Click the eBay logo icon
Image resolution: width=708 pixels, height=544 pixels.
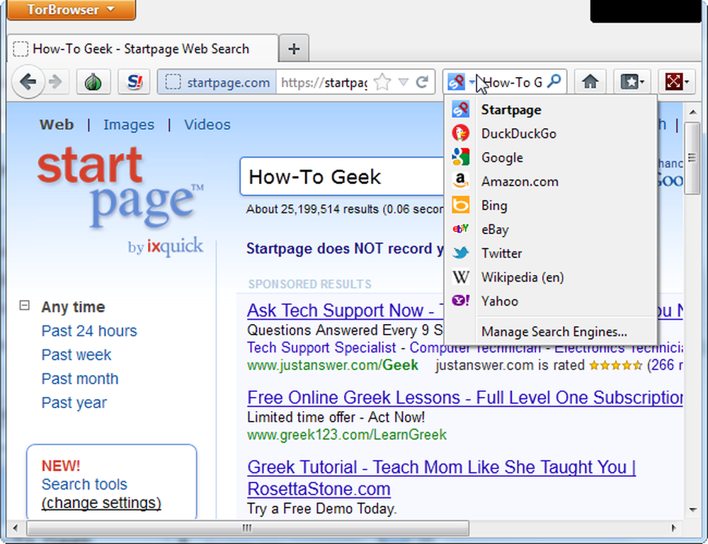pos(461,228)
